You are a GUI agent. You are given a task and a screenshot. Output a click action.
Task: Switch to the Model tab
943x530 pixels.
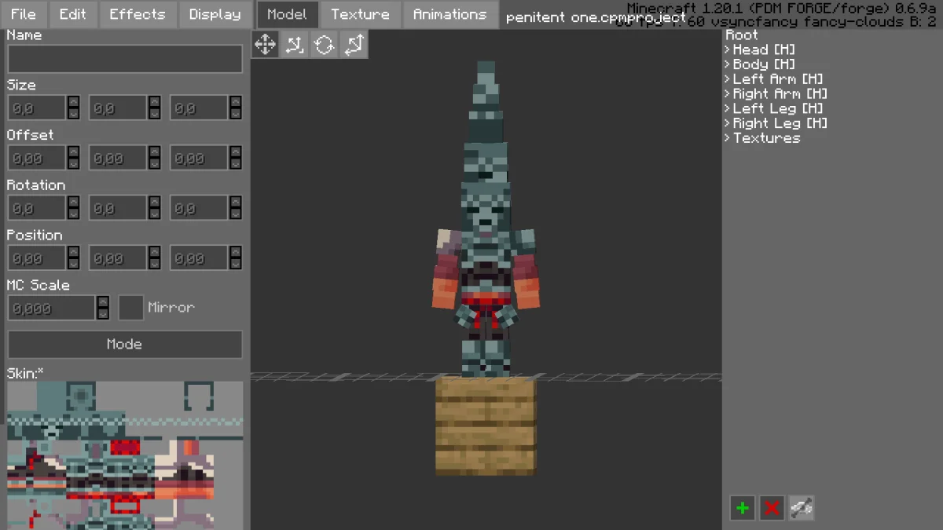coord(288,14)
